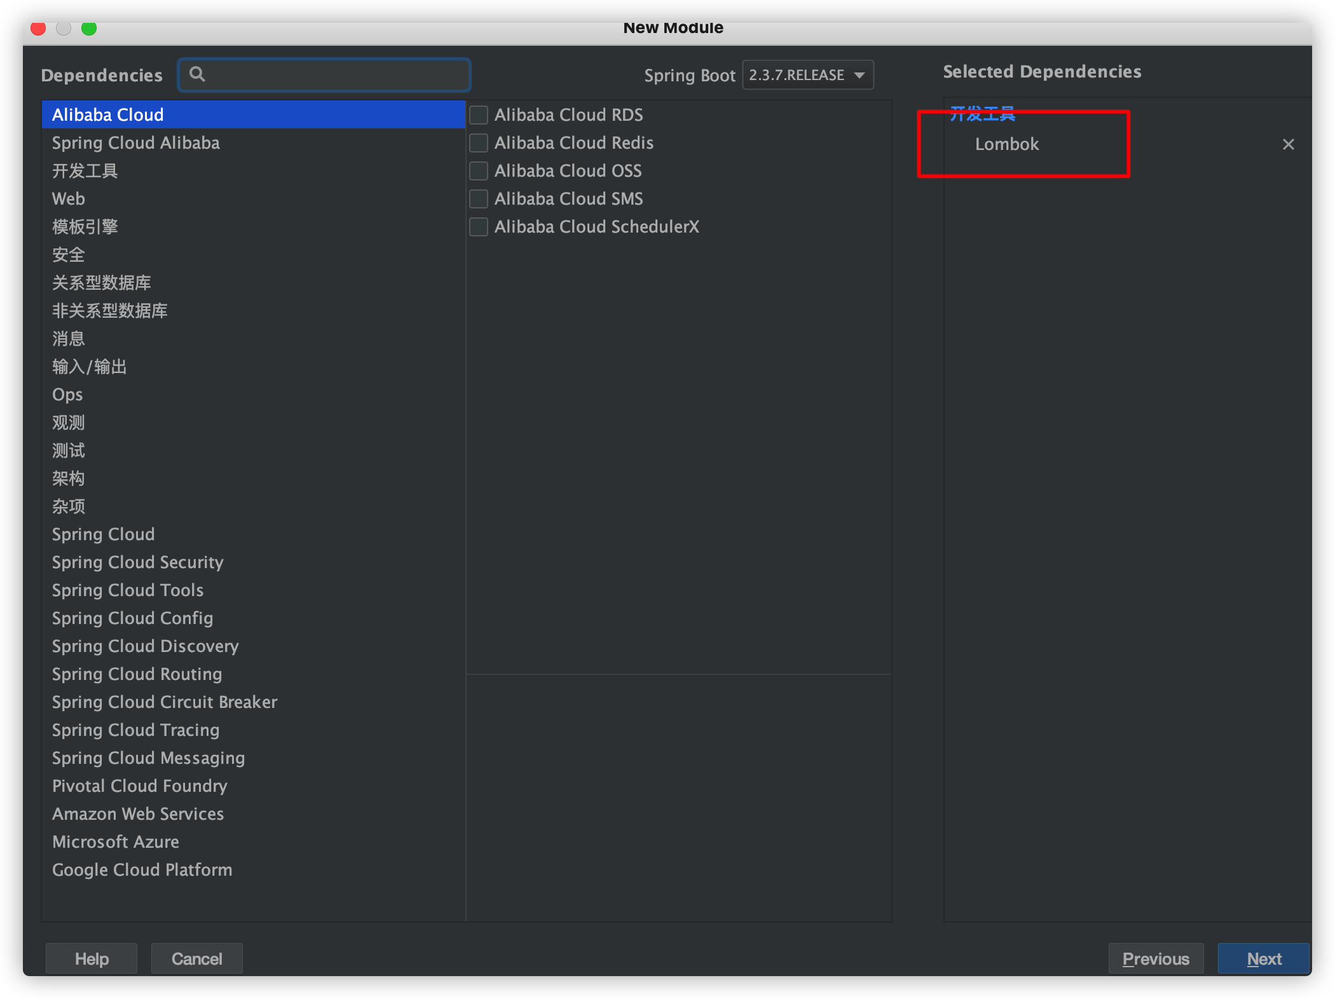The image size is (1335, 999).
Task: Select the 测试 category
Action: [253, 450]
